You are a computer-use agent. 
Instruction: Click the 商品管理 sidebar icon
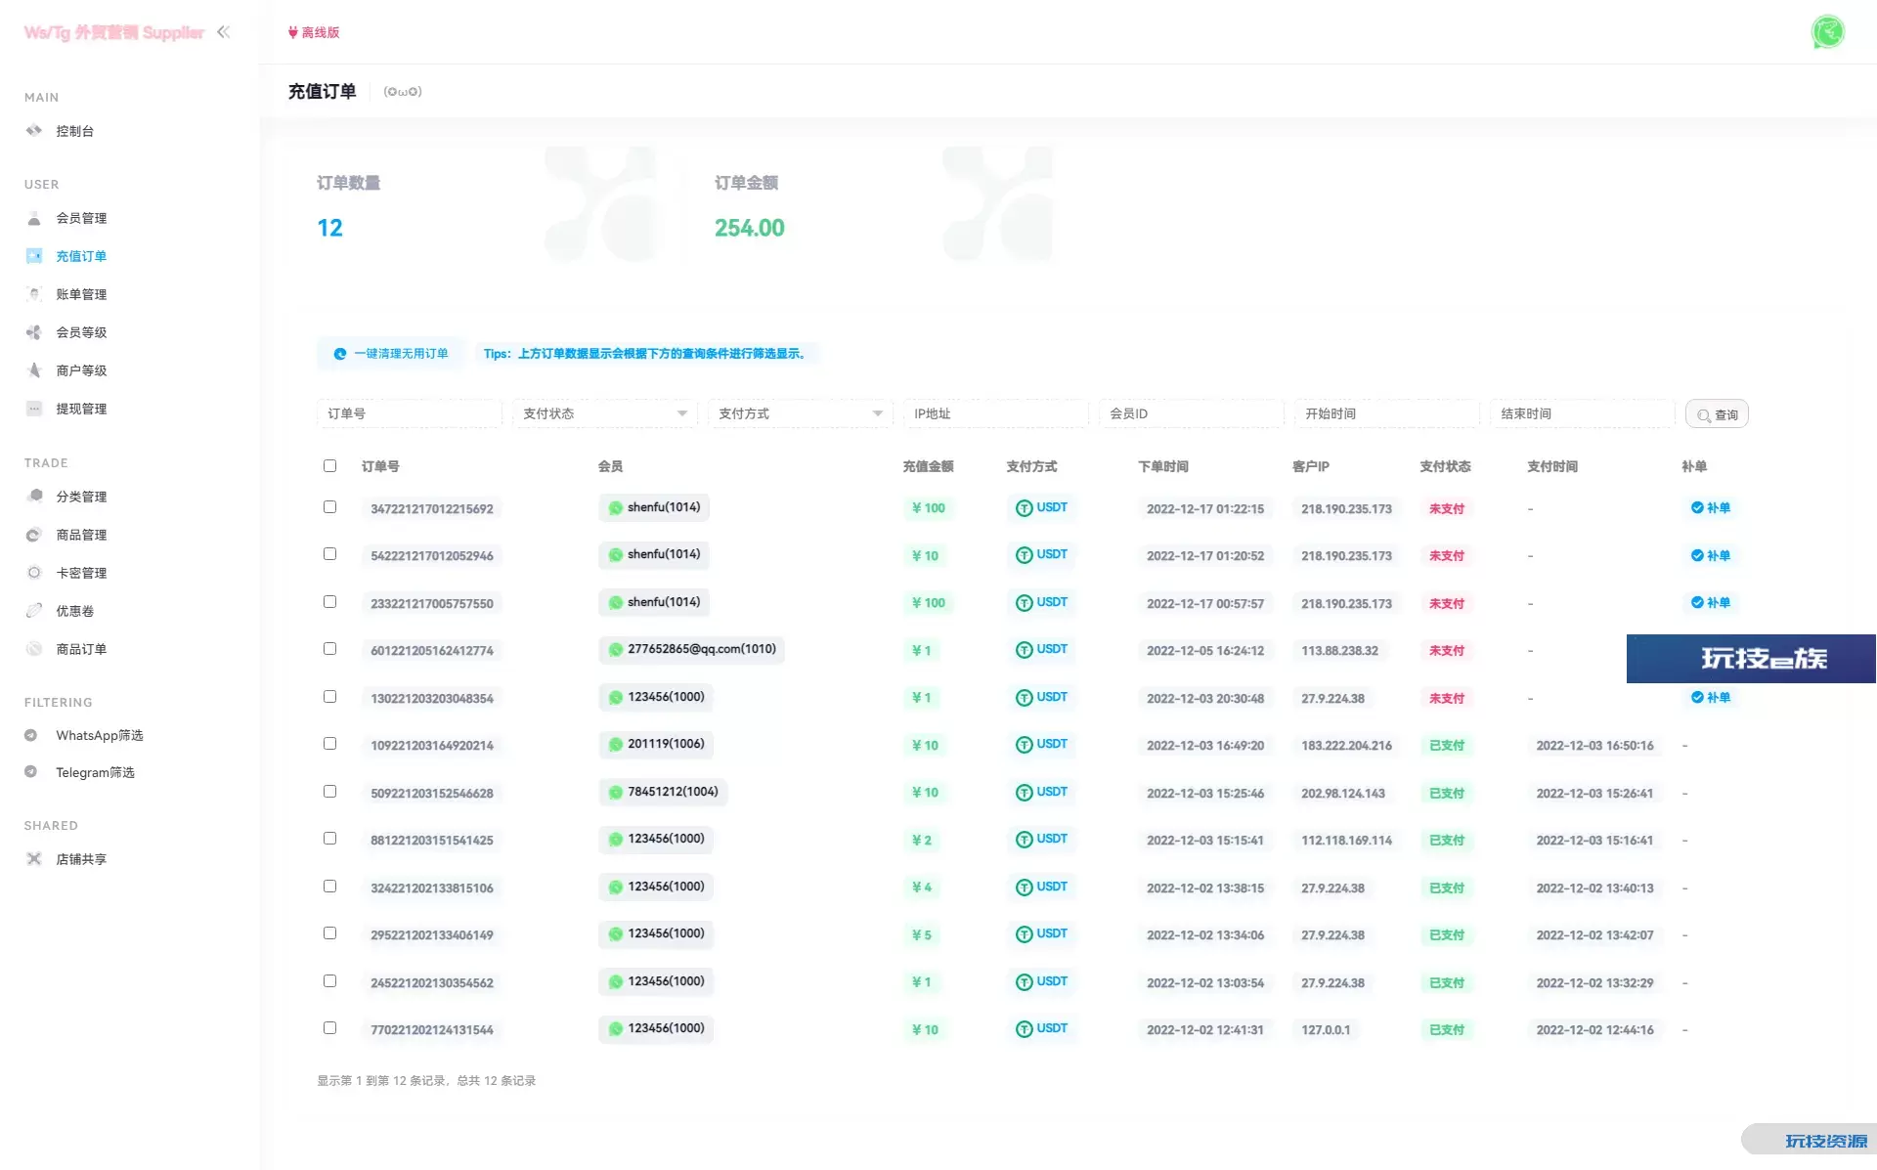(x=34, y=535)
